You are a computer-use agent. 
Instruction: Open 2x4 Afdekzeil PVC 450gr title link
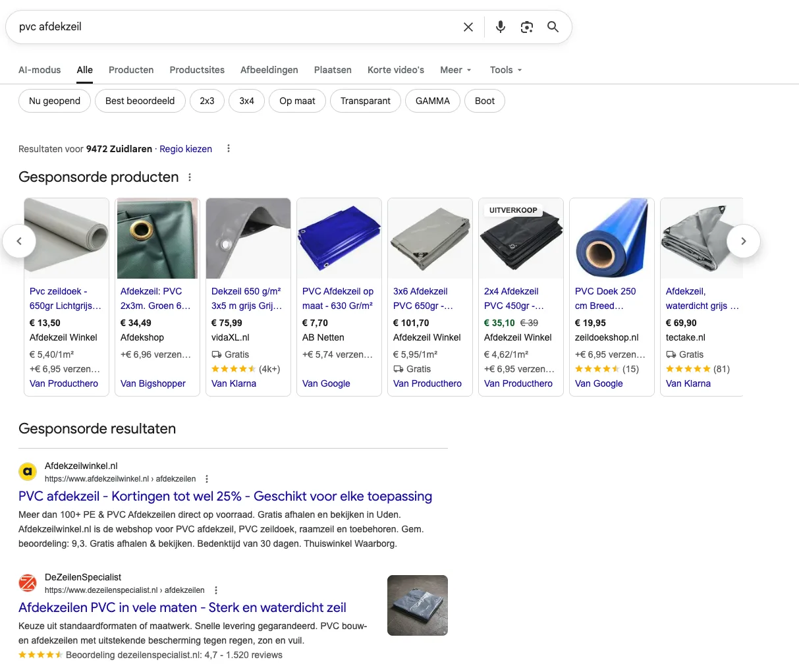click(x=514, y=298)
